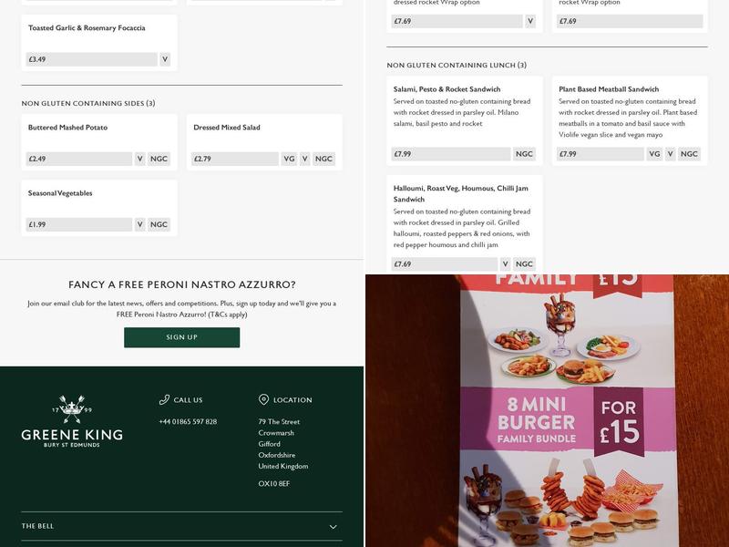729x547 pixels.
Task: Click NGC badge on Seasonal Vegetables
Action: [x=159, y=224]
